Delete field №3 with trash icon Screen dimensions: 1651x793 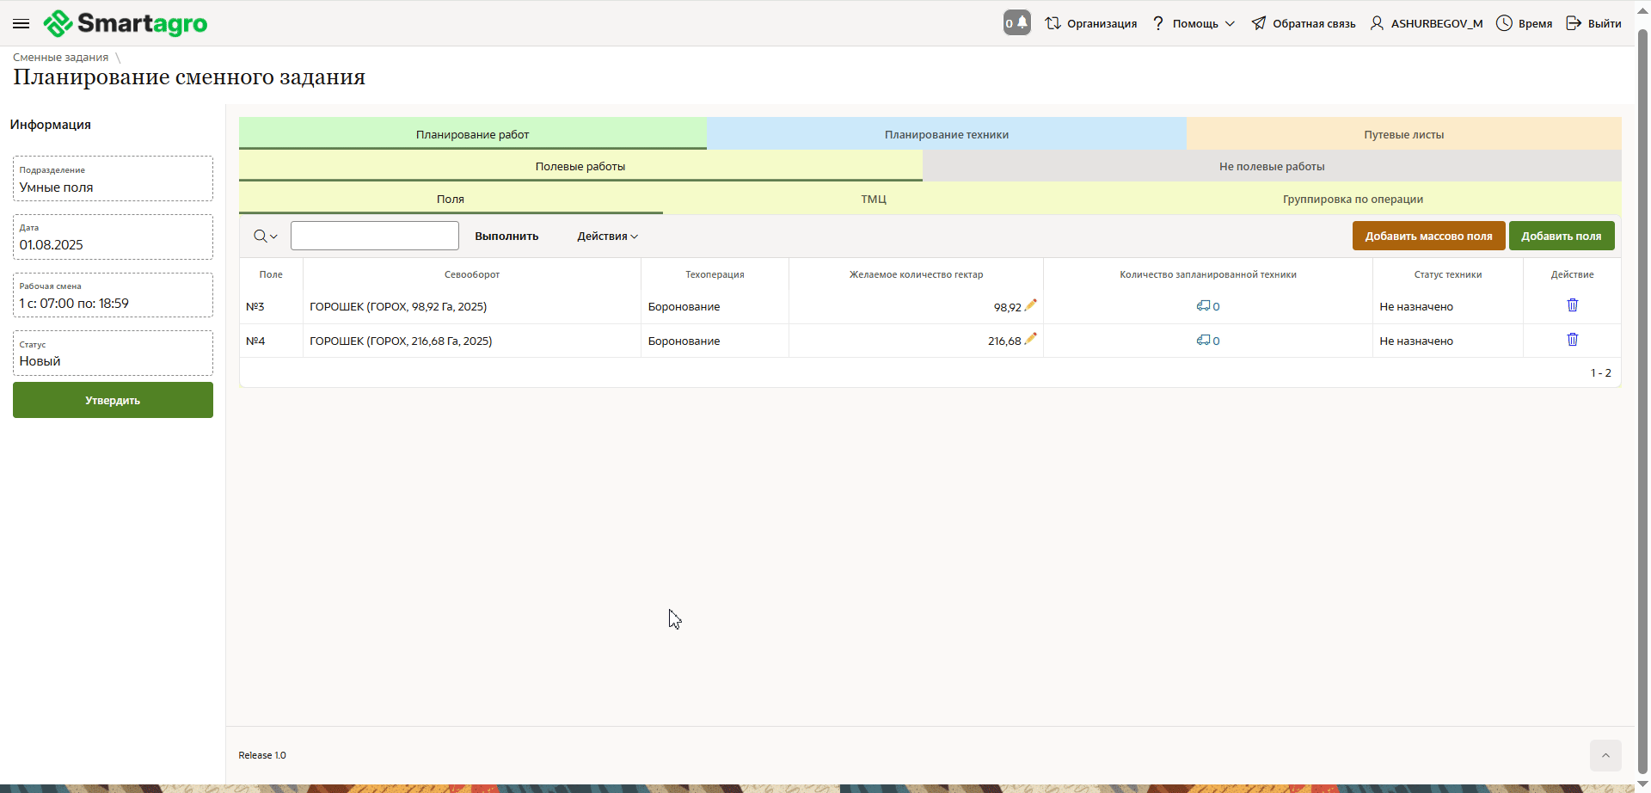1572,305
